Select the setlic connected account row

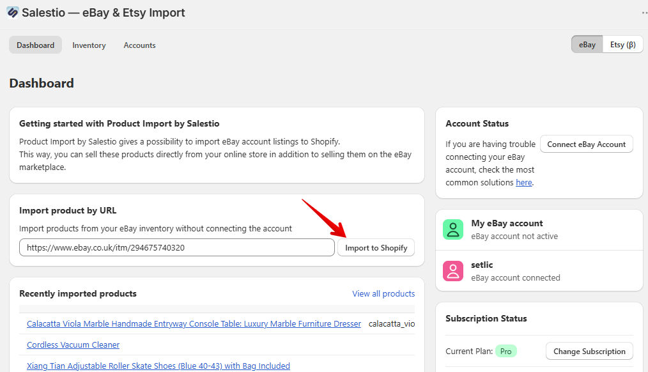tap(539, 271)
